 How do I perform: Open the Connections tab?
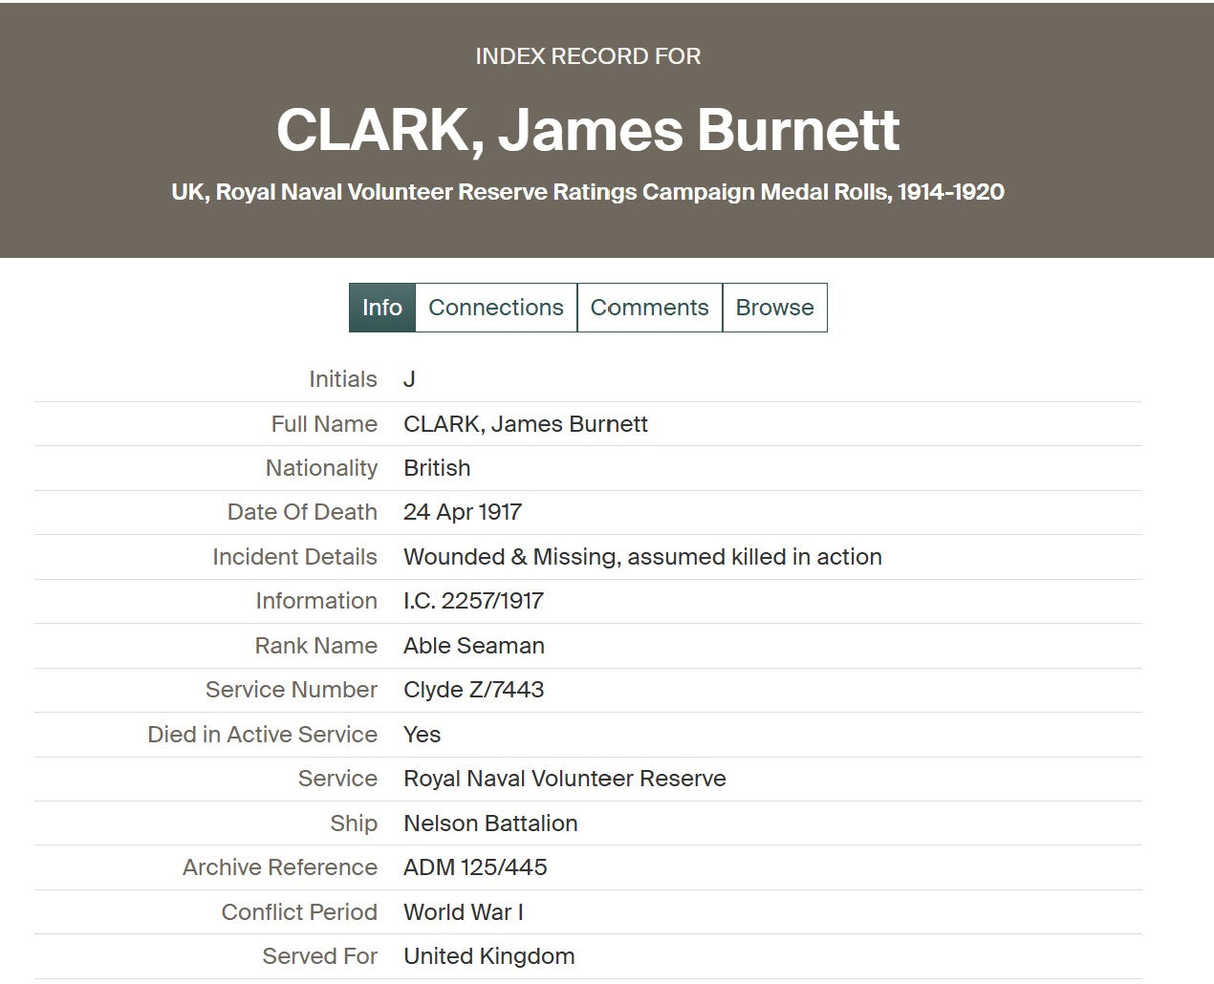tap(496, 308)
